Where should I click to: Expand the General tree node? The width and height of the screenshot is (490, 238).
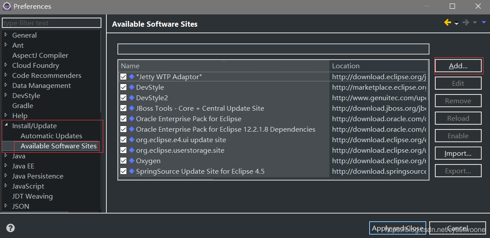6,35
